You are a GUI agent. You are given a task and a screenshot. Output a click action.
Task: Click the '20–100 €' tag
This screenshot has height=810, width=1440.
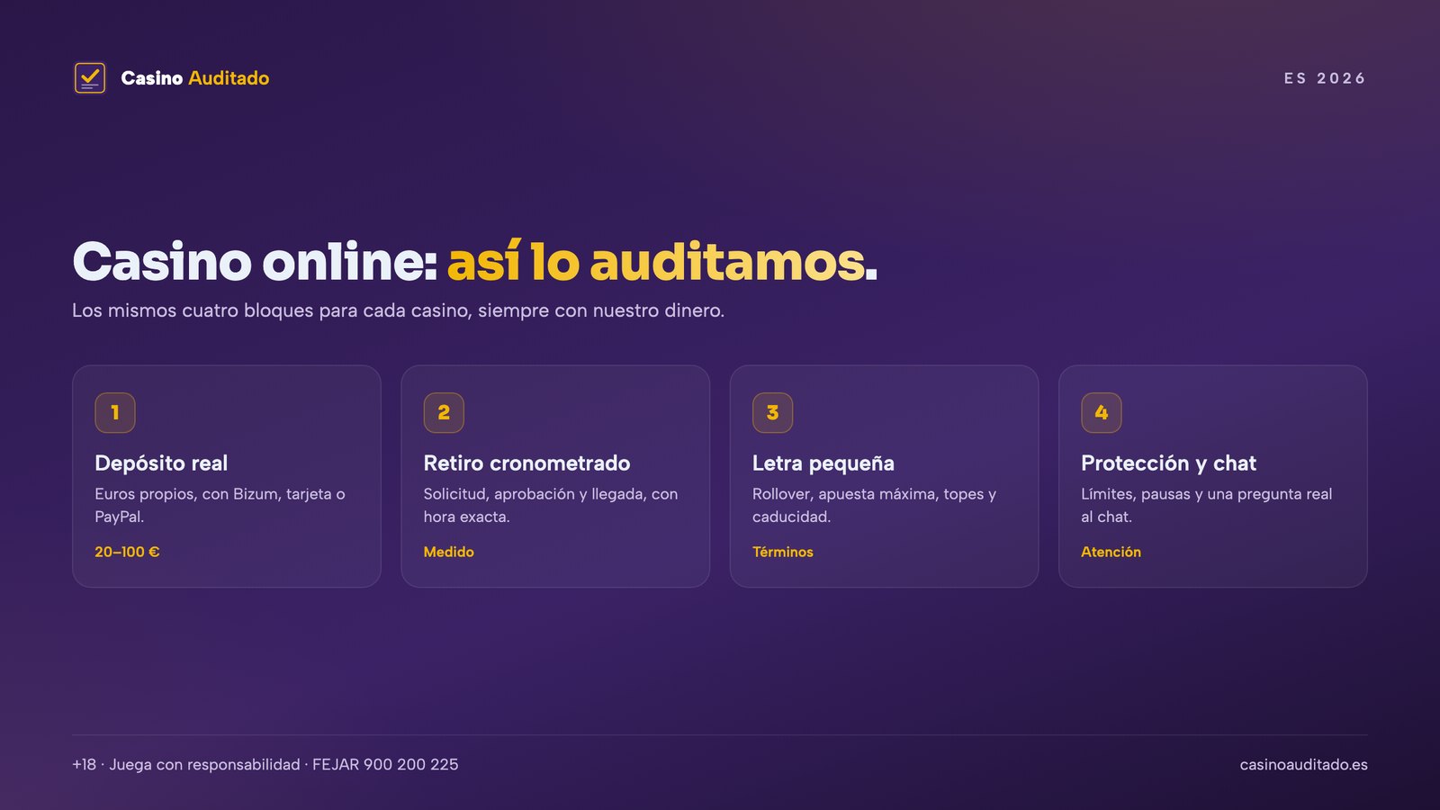pos(127,552)
